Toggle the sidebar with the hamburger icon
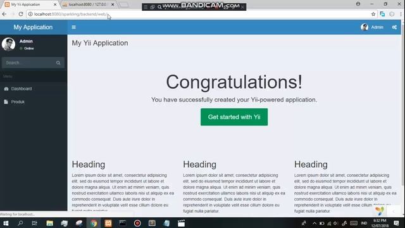 (x=73, y=27)
